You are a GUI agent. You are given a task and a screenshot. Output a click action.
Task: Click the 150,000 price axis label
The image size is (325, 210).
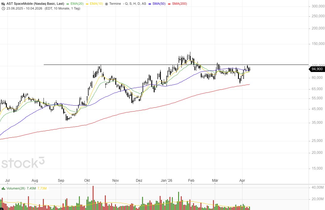tap(318, 44)
